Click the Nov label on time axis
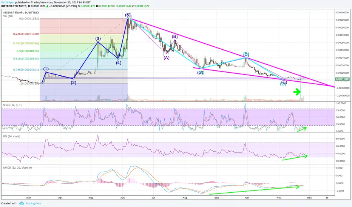 [279, 198]
